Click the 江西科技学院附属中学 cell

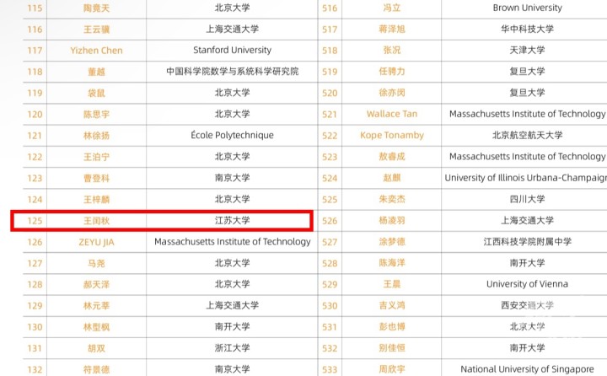(528, 242)
